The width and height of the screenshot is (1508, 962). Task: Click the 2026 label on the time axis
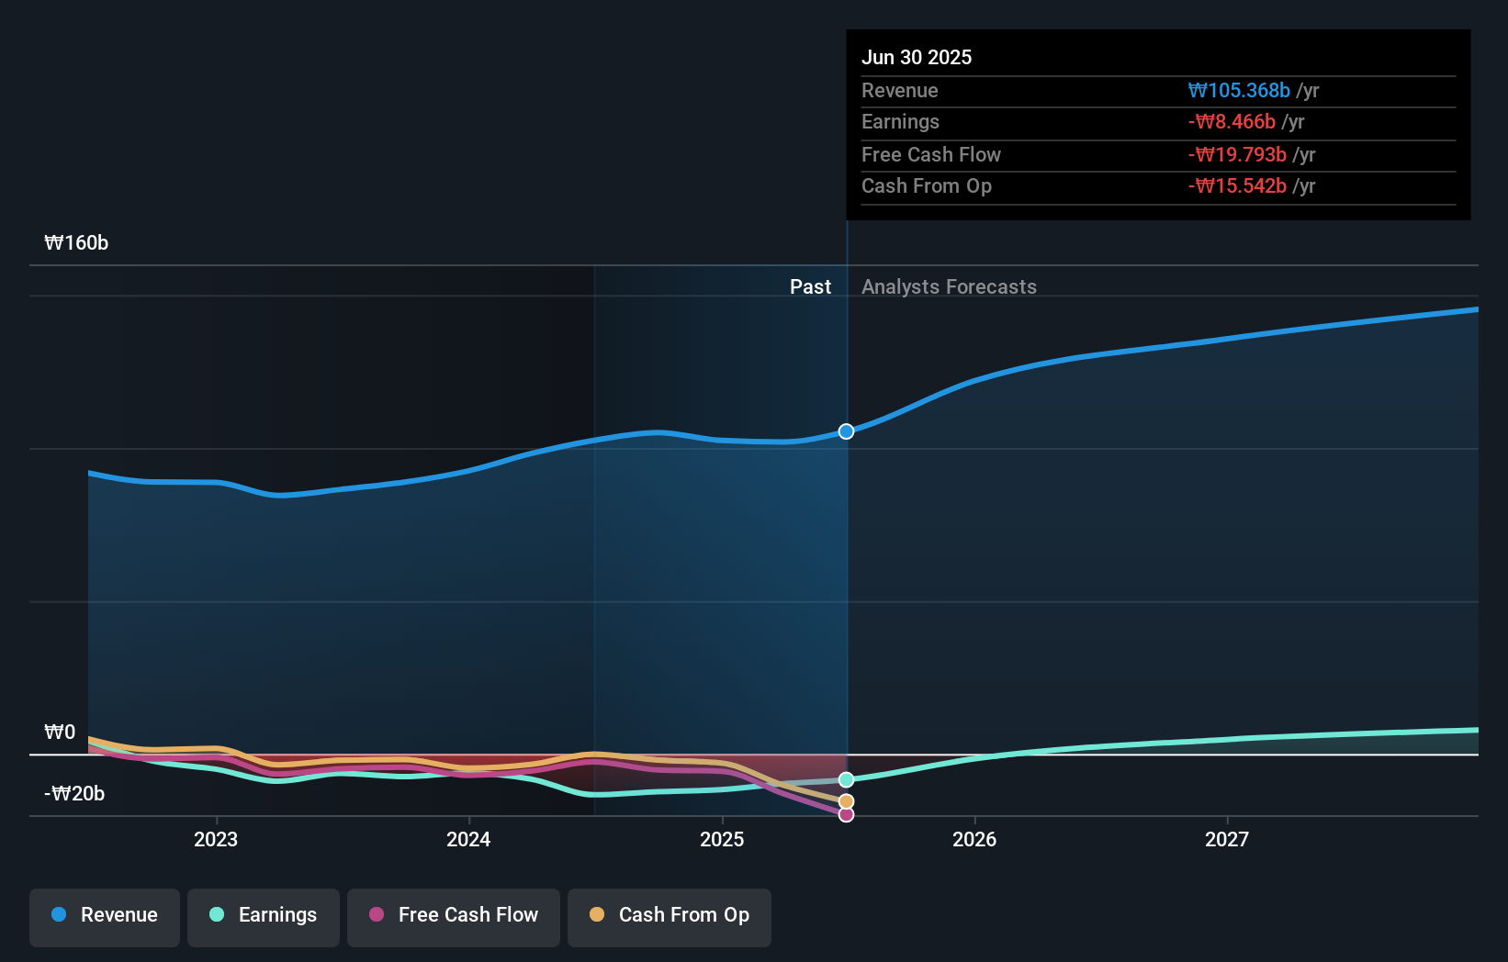(975, 839)
